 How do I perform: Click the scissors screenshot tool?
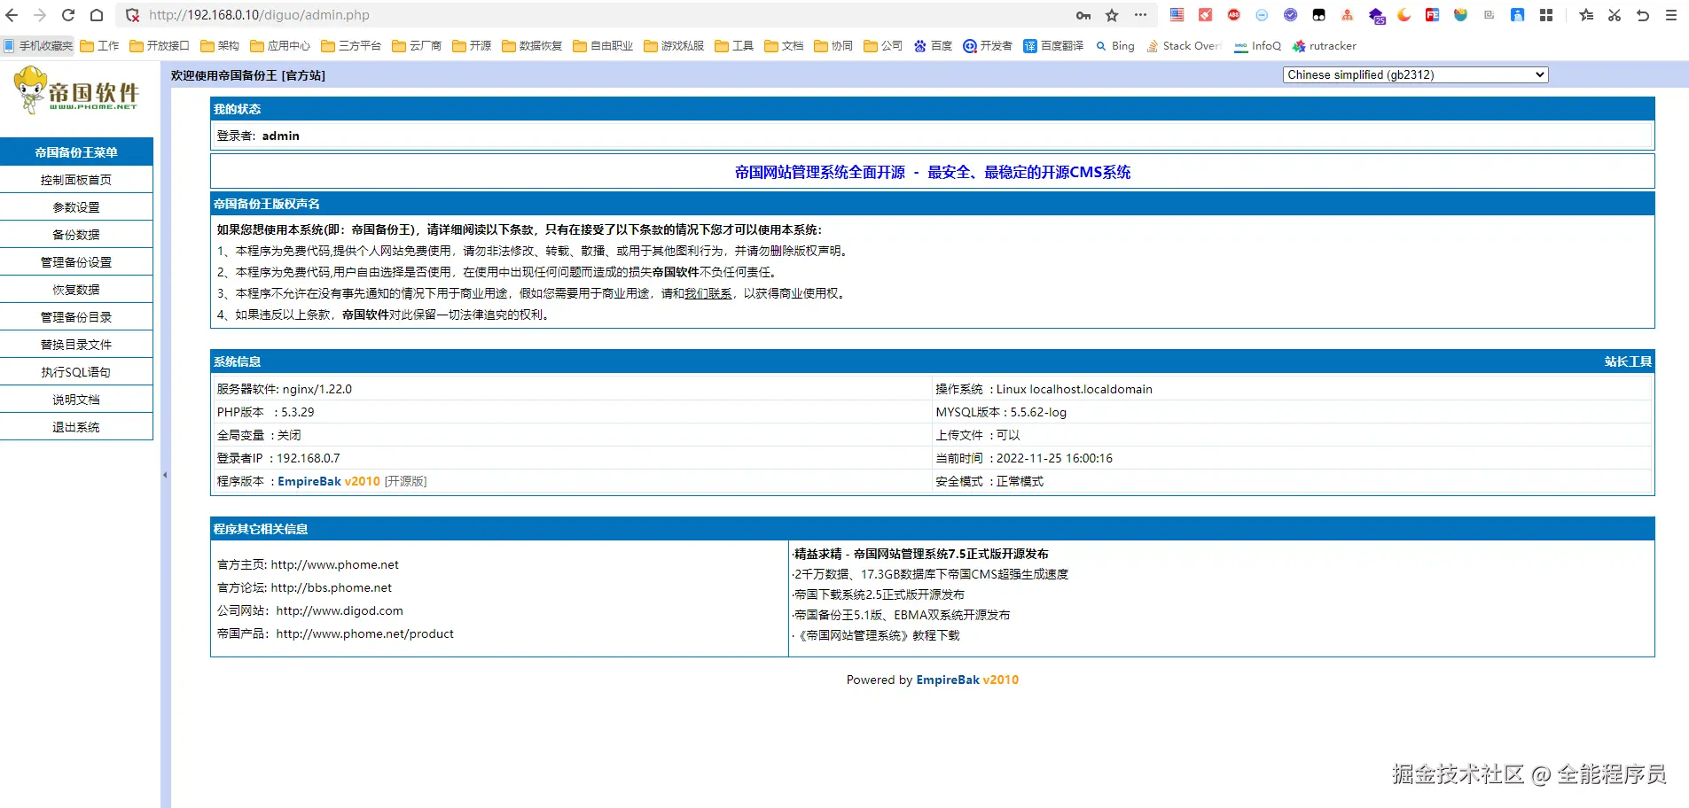tap(1615, 15)
